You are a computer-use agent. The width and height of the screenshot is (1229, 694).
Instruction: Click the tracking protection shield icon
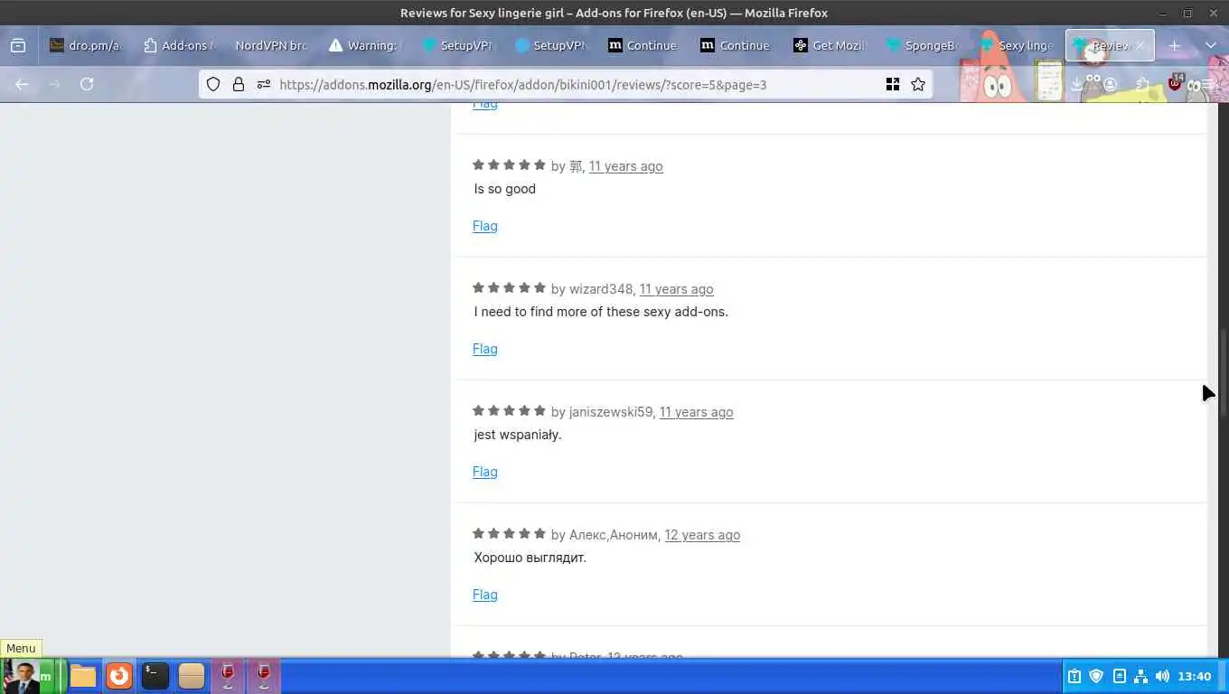coord(213,84)
